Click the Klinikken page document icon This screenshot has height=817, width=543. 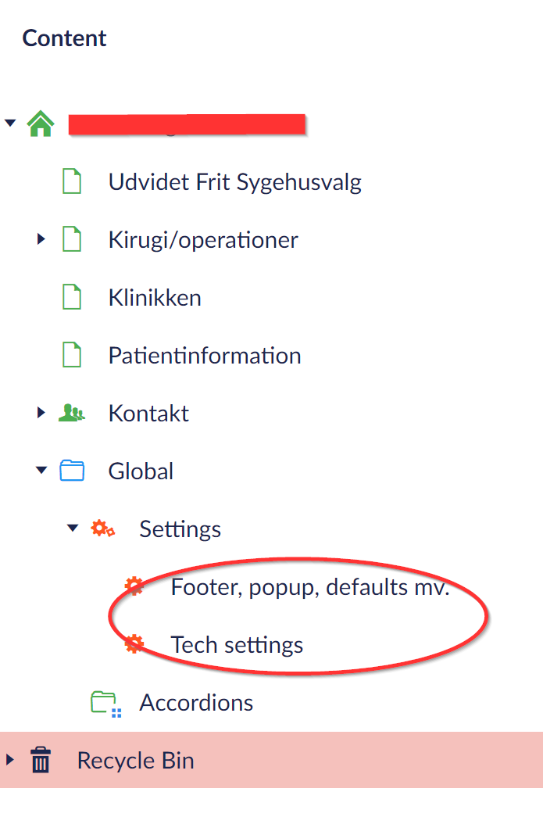click(72, 298)
